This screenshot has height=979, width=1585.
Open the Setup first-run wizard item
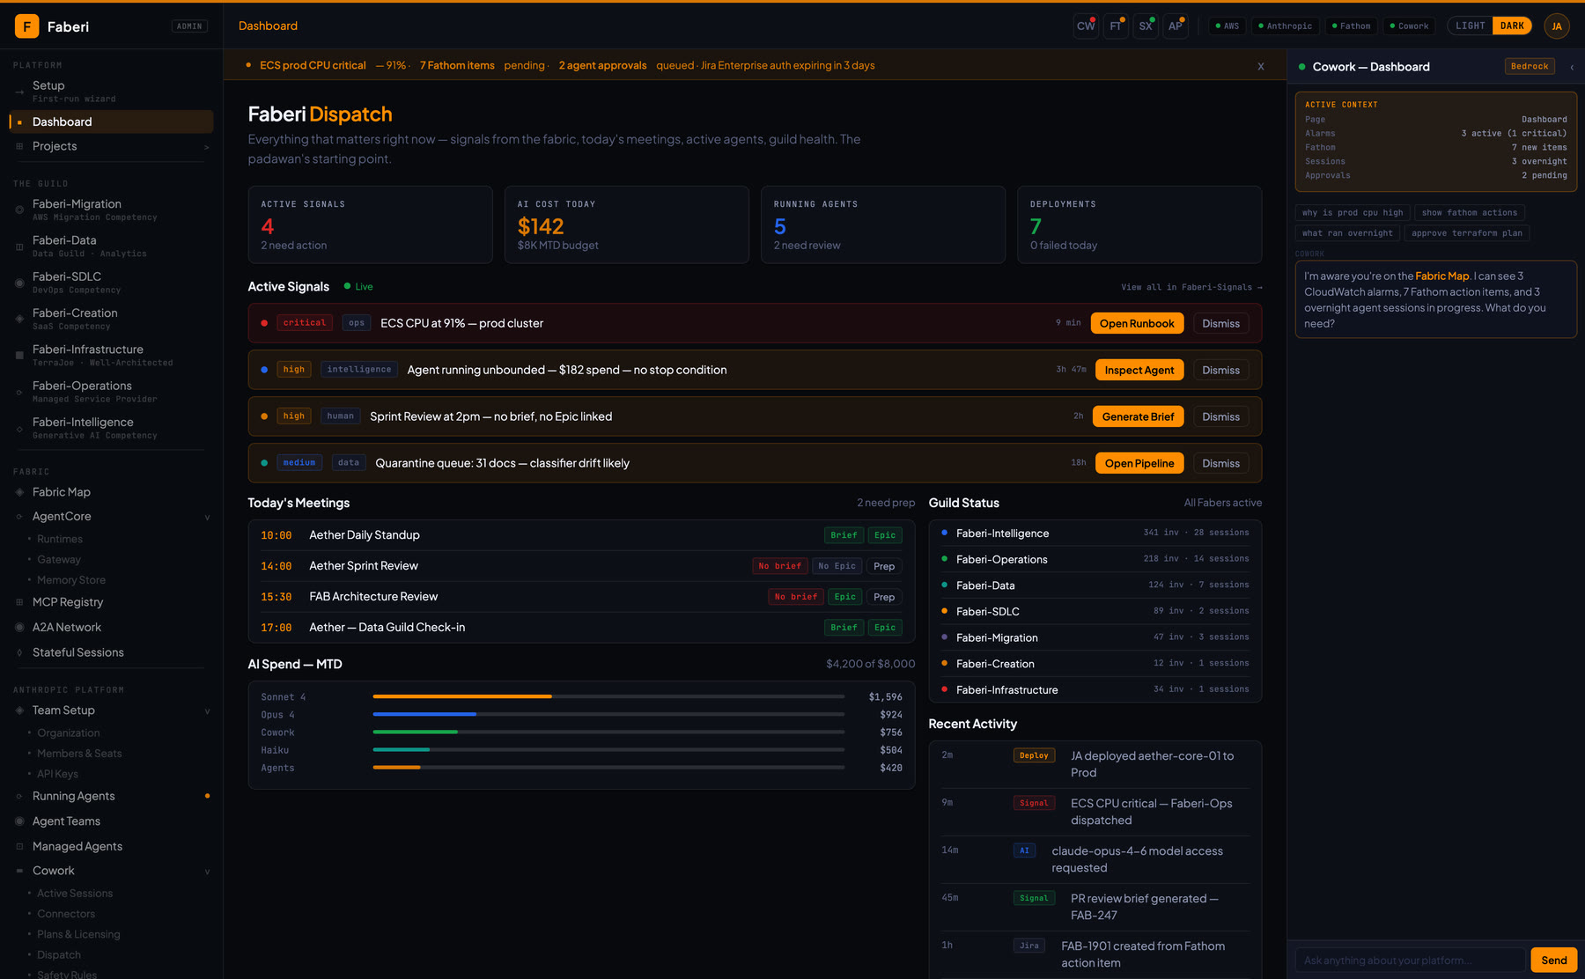click(111, 91)
